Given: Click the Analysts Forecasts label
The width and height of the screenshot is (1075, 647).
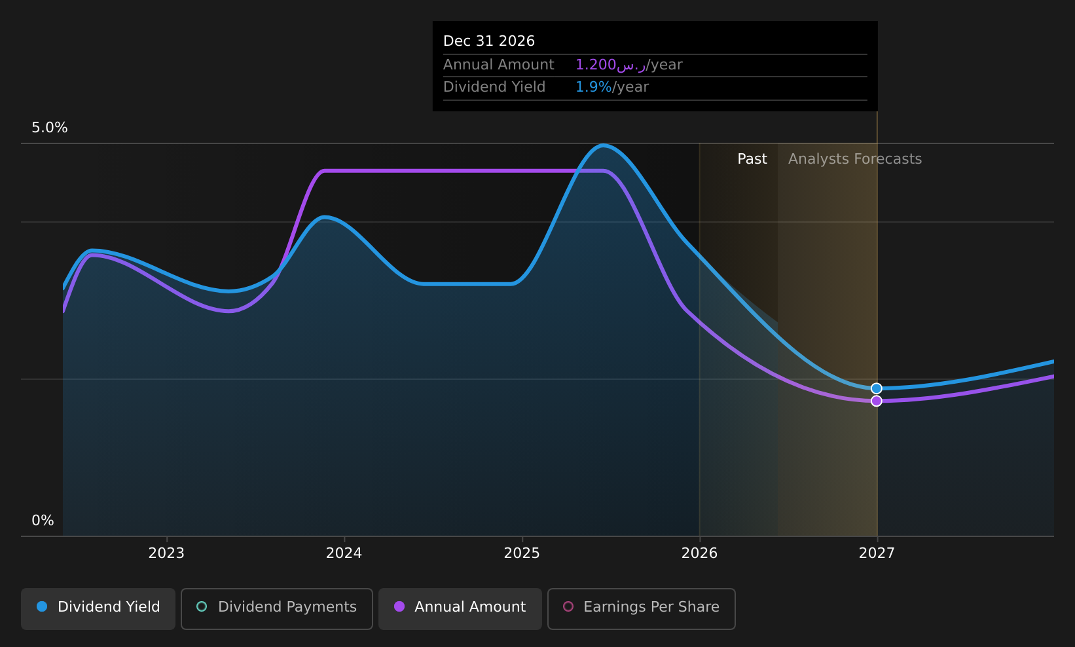Looking at the screenshot, I should pos(855,159).
